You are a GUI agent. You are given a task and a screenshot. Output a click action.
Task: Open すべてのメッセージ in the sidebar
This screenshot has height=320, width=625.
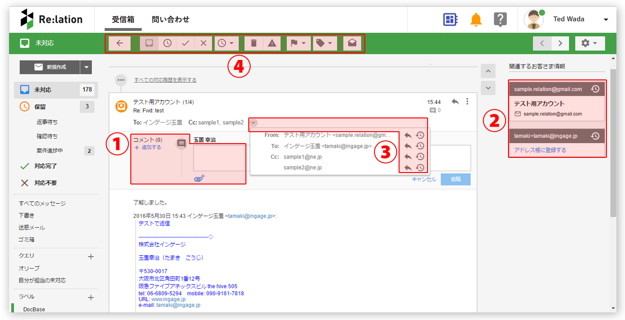pyautogui.click(x=42, y=204)
